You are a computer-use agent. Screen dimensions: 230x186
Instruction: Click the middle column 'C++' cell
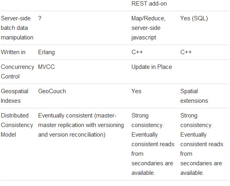click(137, 52)
